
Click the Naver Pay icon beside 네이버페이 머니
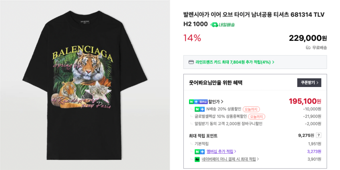197,159
